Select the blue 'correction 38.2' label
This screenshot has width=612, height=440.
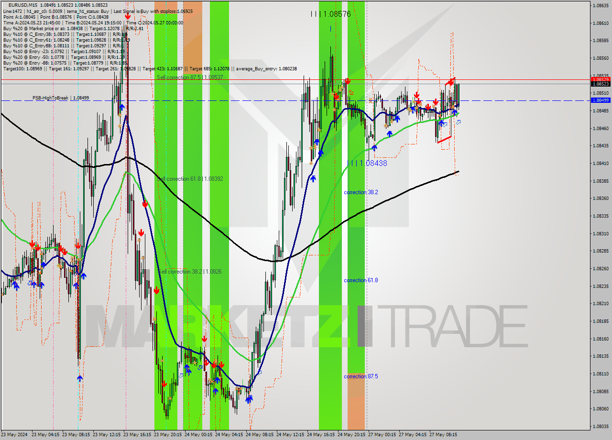(x=361, y=192)
